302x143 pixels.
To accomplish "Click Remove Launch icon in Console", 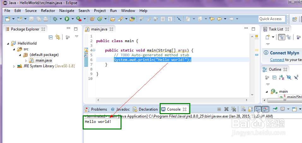I will (227, 109).
